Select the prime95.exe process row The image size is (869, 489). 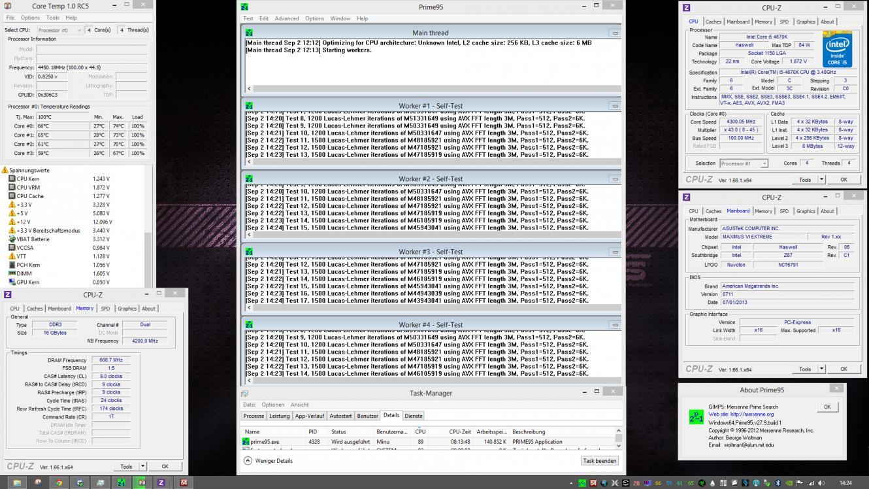click(428, 442)
